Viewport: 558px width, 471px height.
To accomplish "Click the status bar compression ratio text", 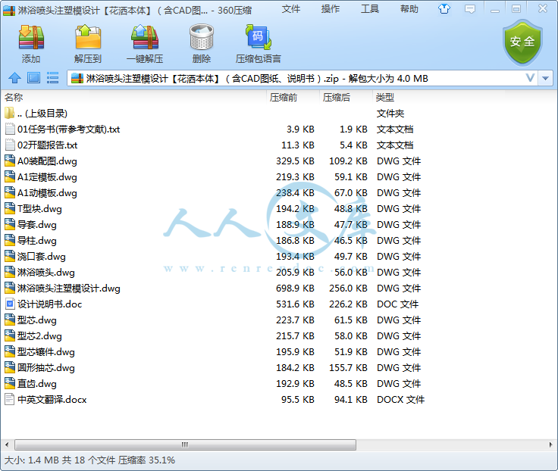I will coord(146,460).
